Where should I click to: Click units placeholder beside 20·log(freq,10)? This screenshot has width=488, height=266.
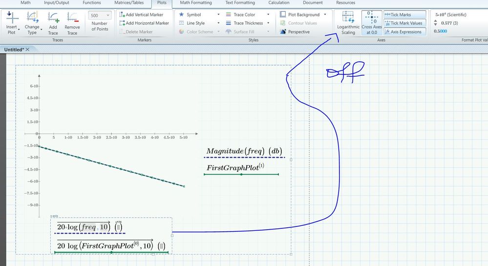pyautogui.click(x=118, y=227)
